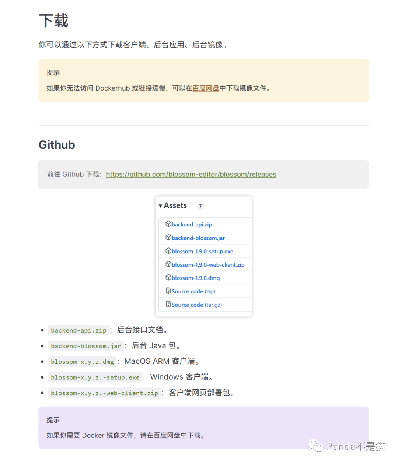Click the package icon beside blossom-1.9.0-setup.exe
This screenshot has height=464, width=398.
coord(168,251)
